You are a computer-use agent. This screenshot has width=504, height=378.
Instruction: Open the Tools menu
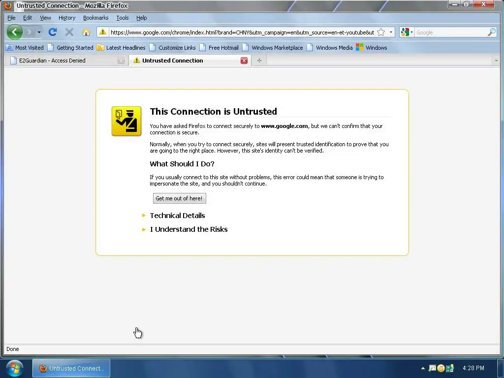click(123, 18)
